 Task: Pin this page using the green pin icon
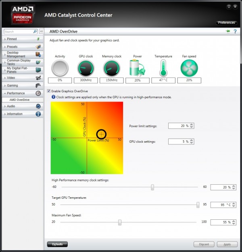[228, 31]
